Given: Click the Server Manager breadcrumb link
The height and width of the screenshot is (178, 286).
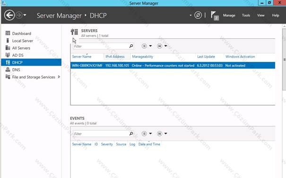Looking at the screenshot, I should tap(59, 16).
